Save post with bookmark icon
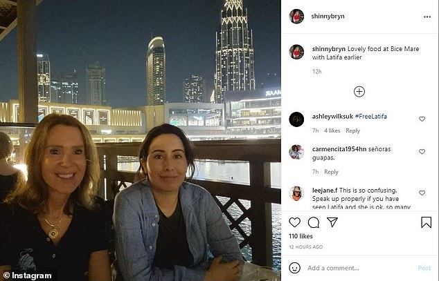Viewport: 439px width, 281px height. (426, 222)
